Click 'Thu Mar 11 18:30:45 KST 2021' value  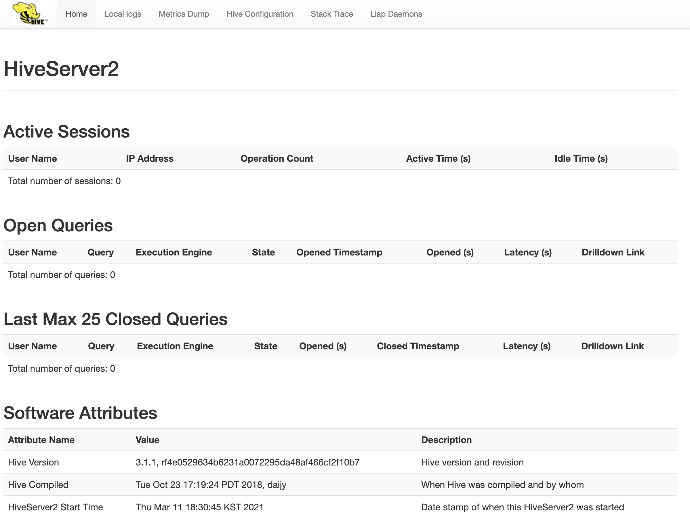[199, 507]
